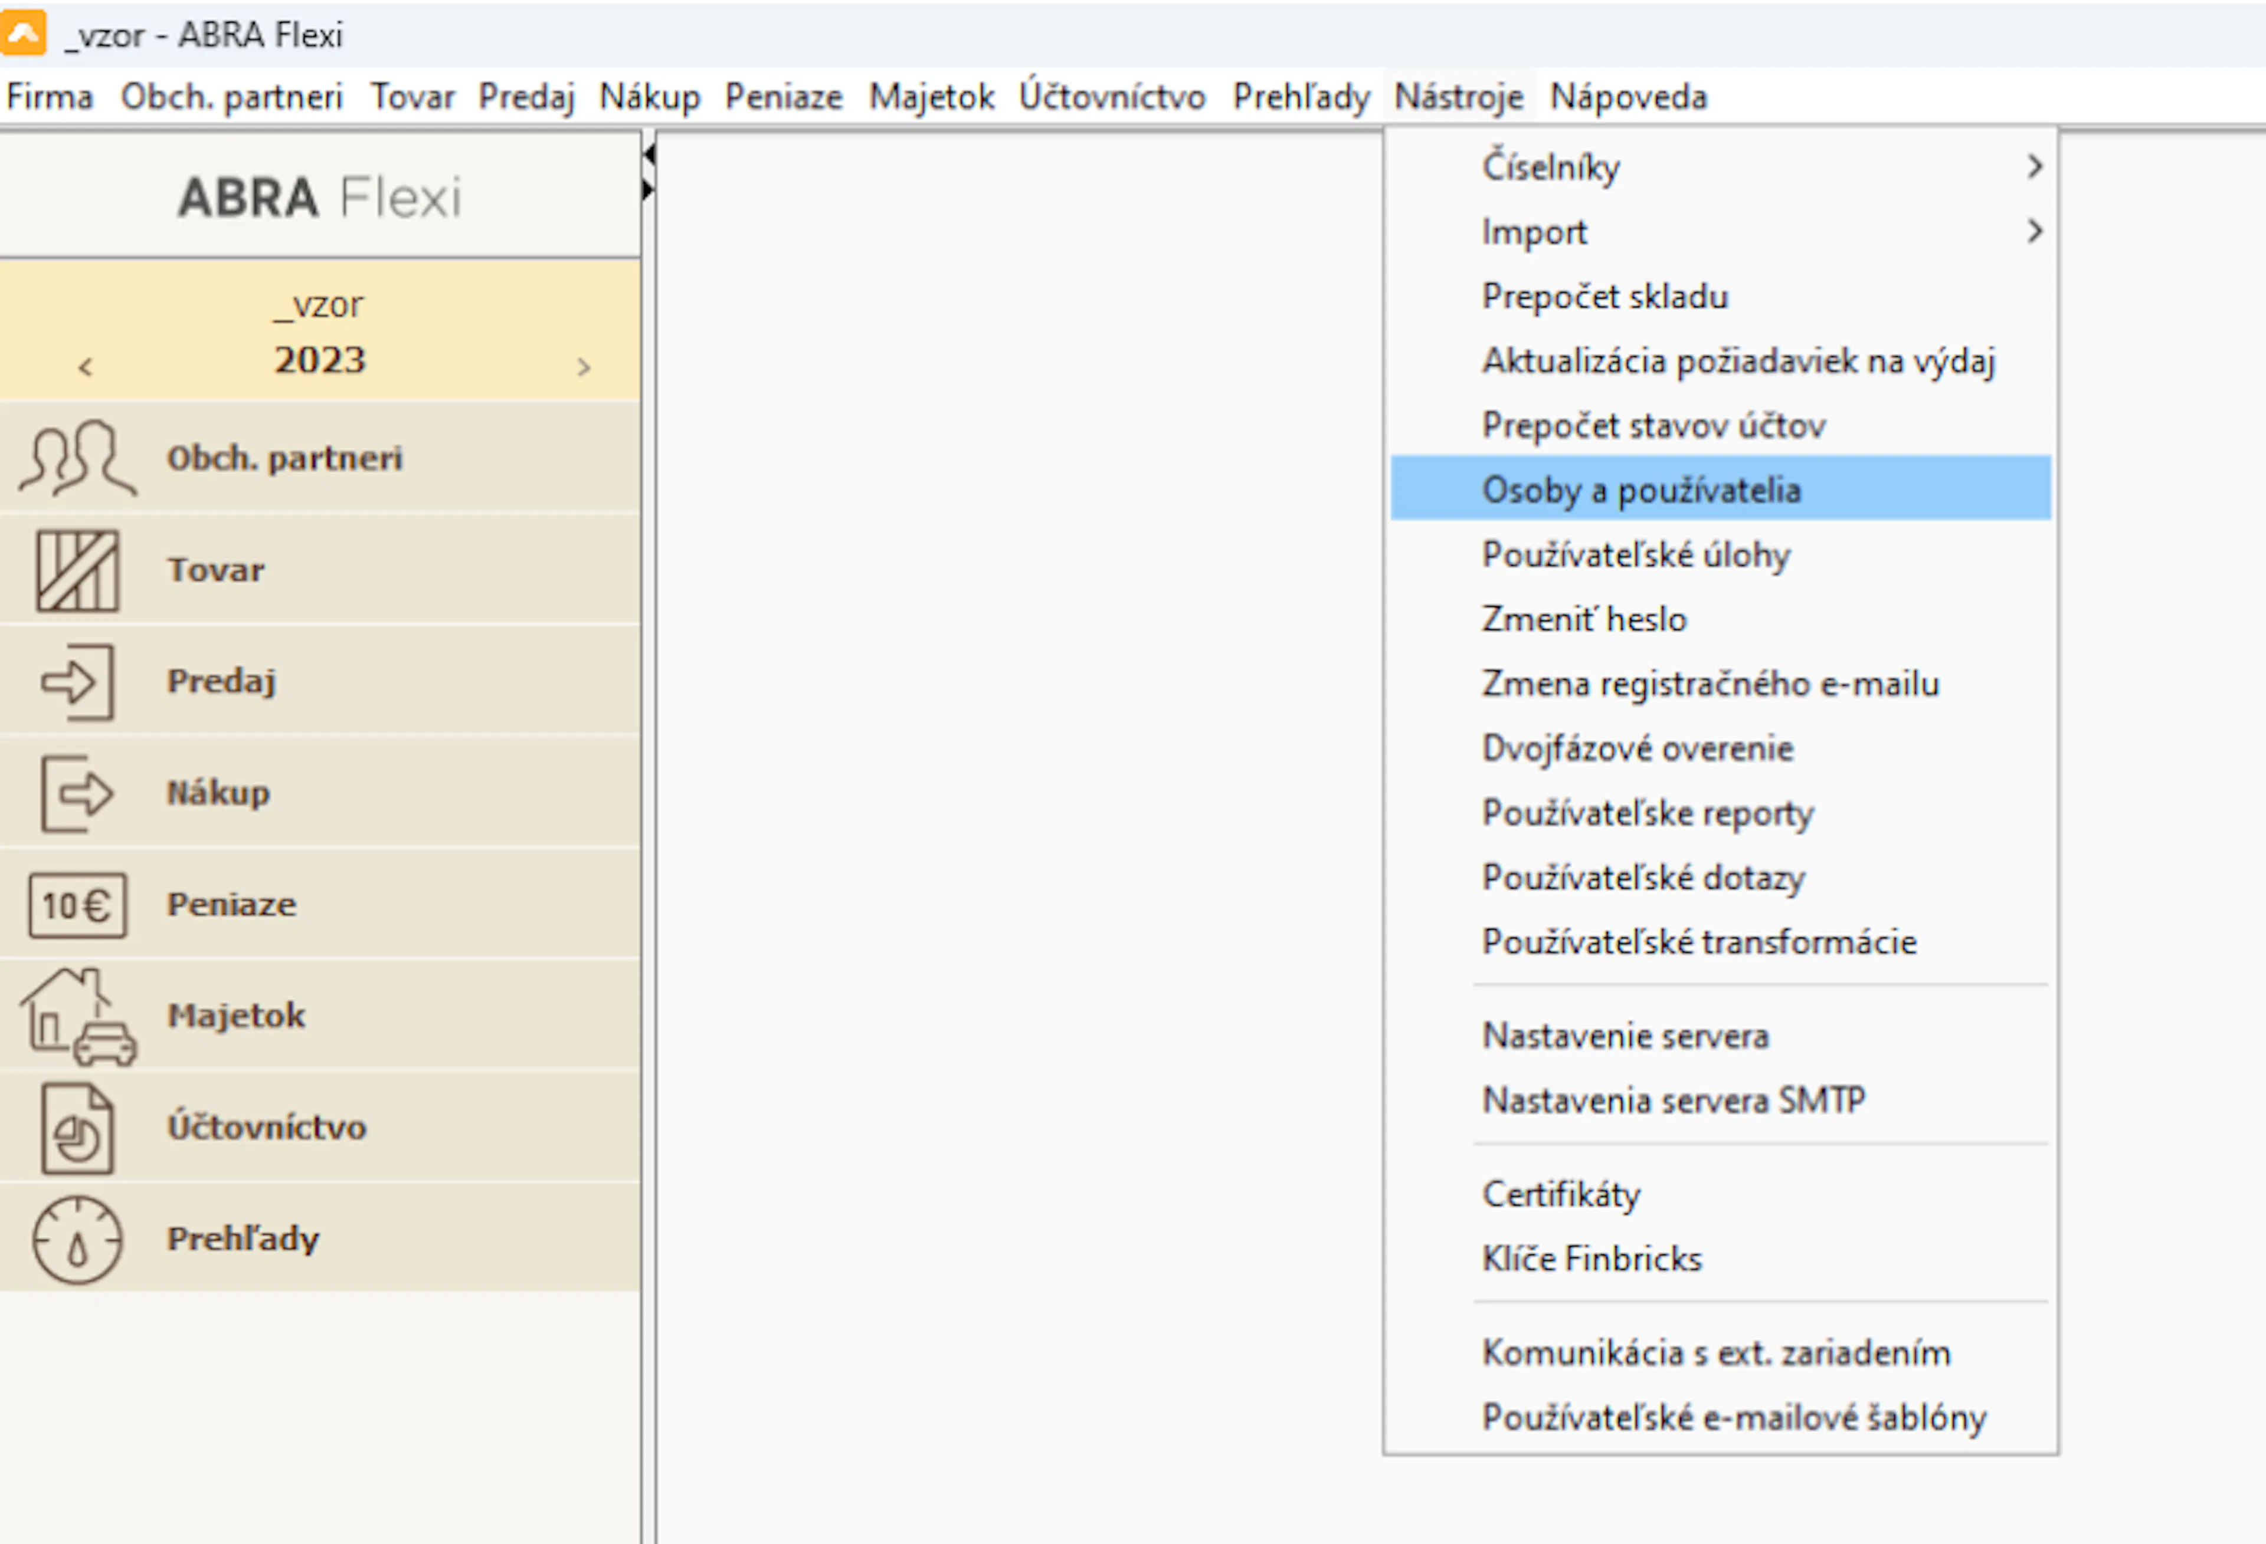Select the Účtovníctvo document chart icon

[x=78, y=1128]
